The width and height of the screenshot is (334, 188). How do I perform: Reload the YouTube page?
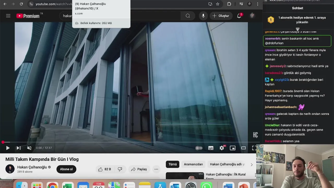tap(21, 4)
